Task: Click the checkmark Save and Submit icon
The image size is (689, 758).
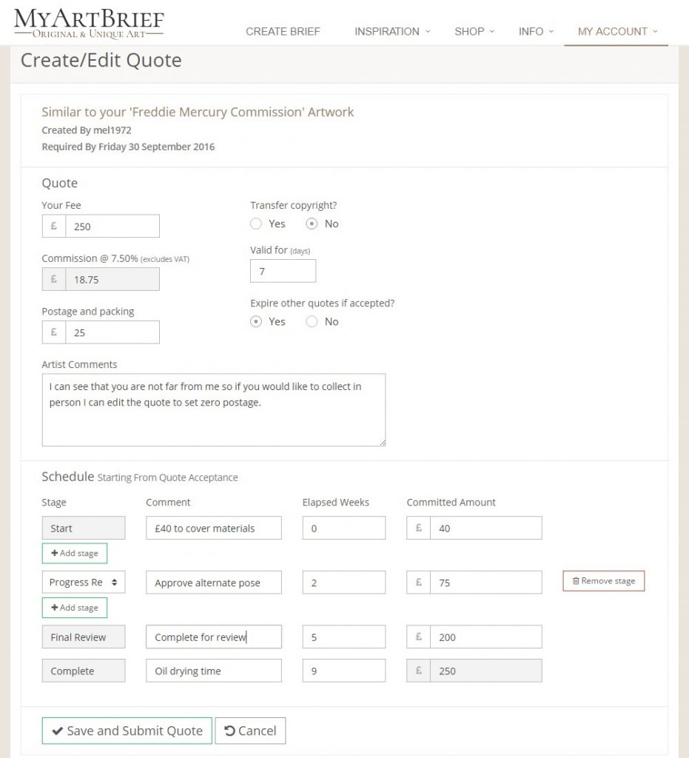Action: (58, 731)
